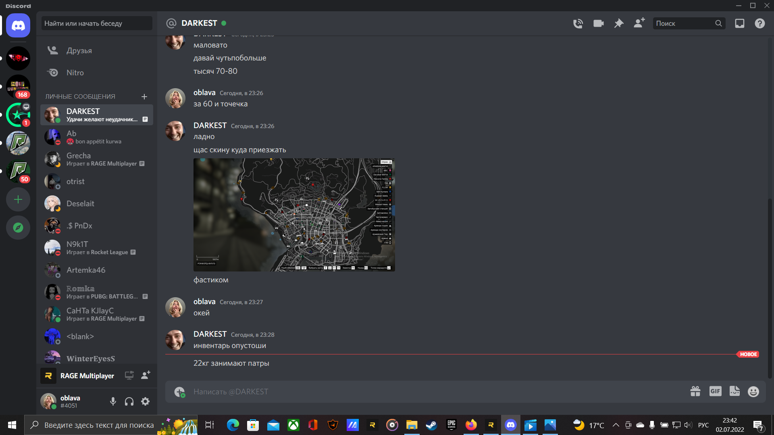Invite to RAGE Multiplayer activity icon

146,375
